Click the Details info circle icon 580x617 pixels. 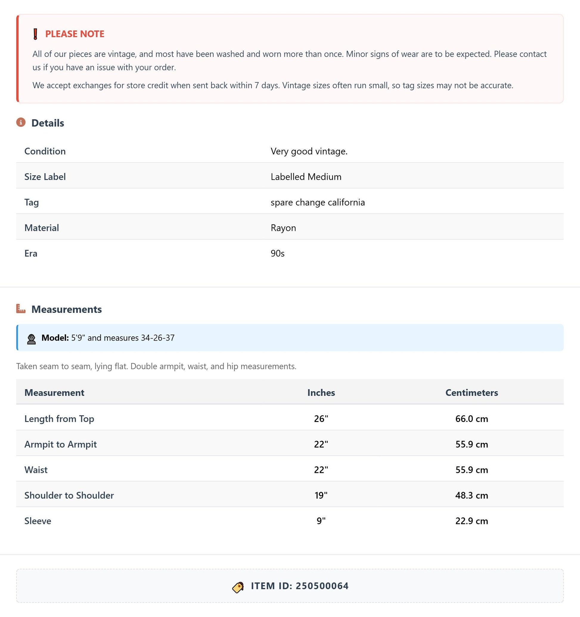(x=21, y=123)
